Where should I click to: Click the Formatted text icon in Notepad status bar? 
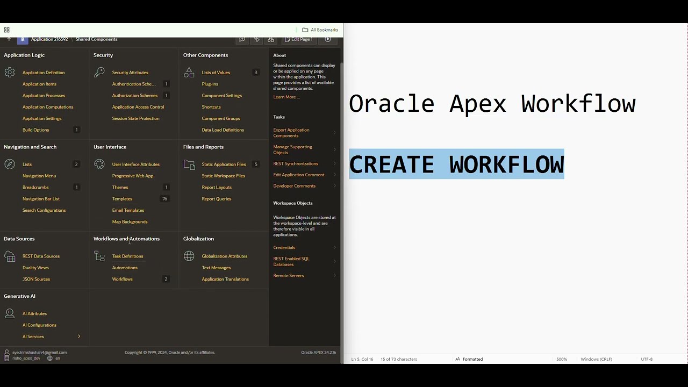pos(457,359)
